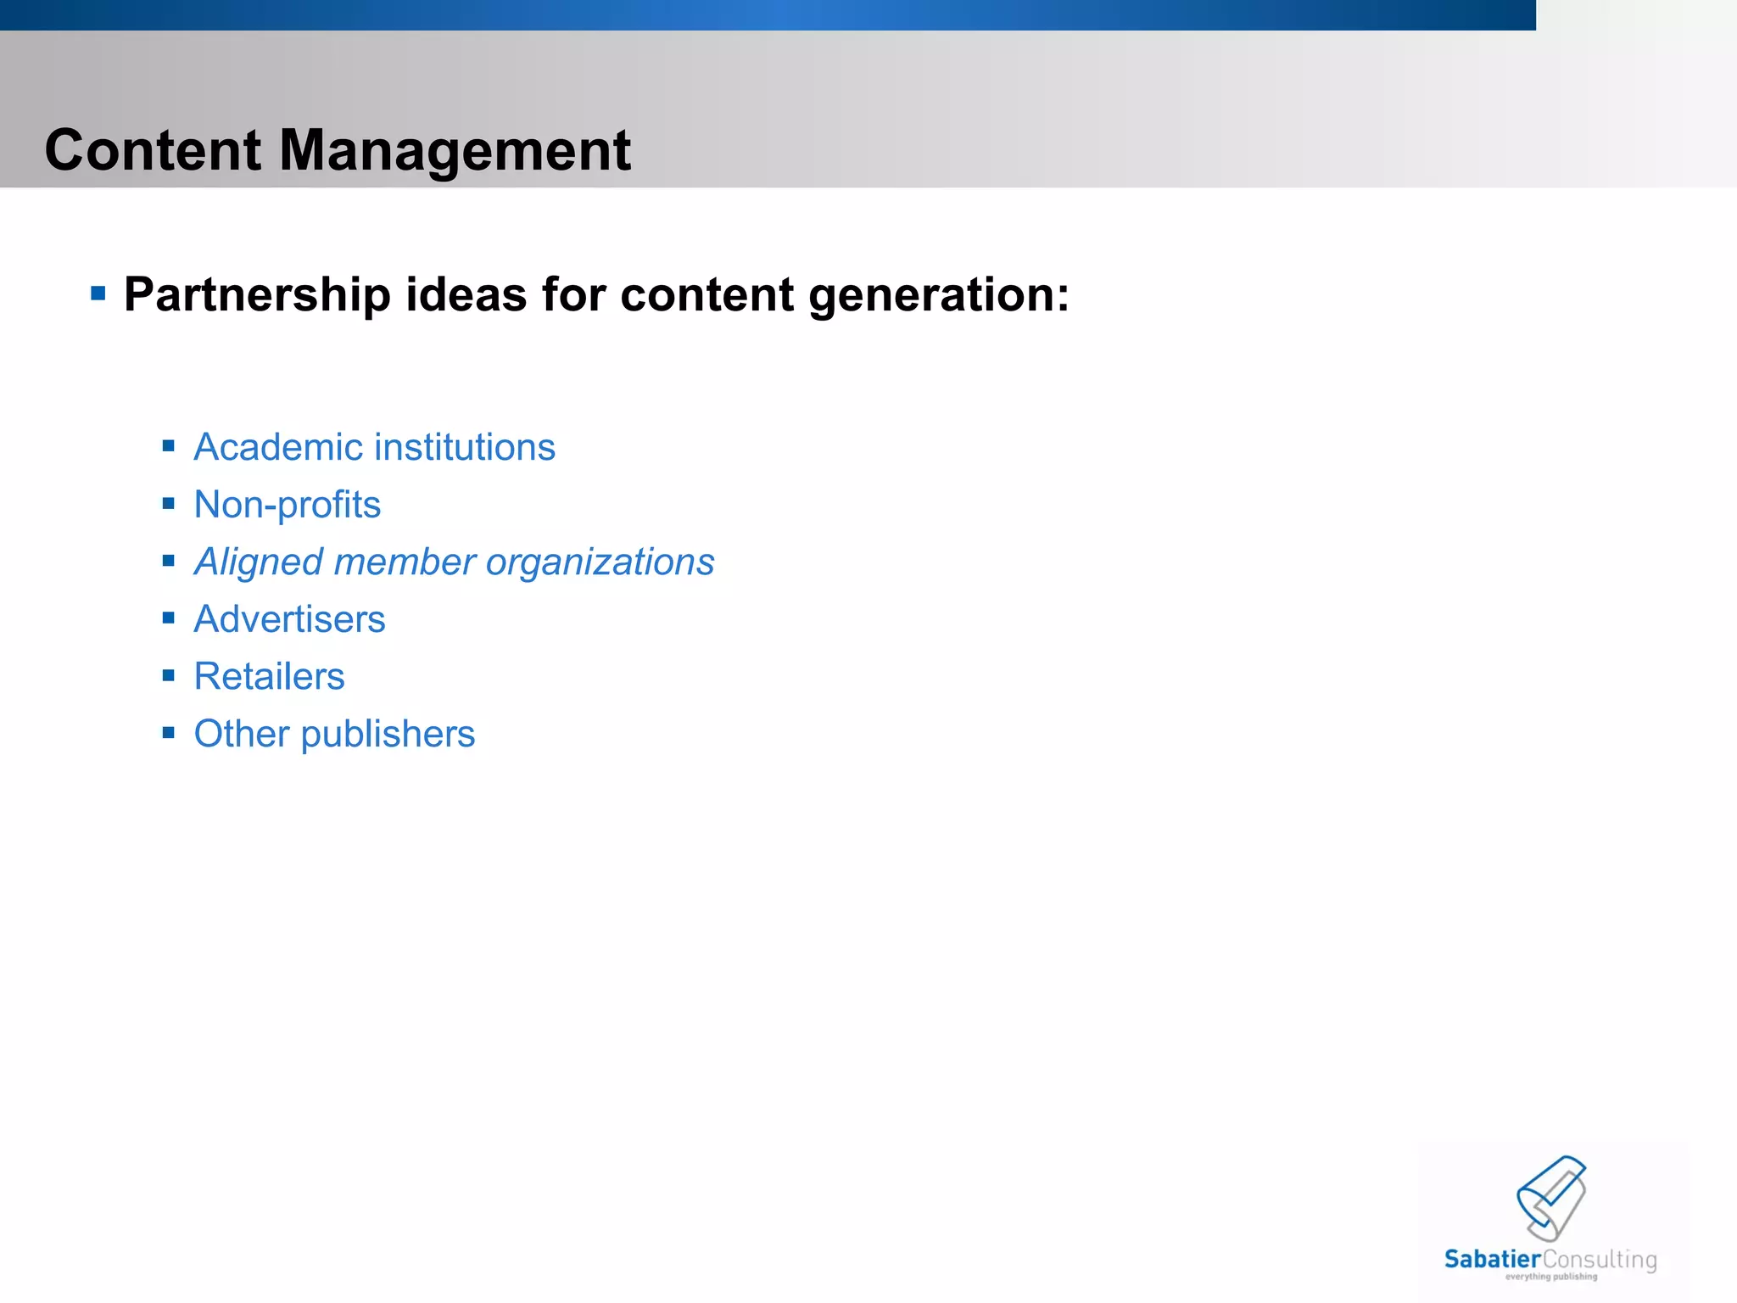Click the Sabatier Consulting logo icon

point(1551,1198)
